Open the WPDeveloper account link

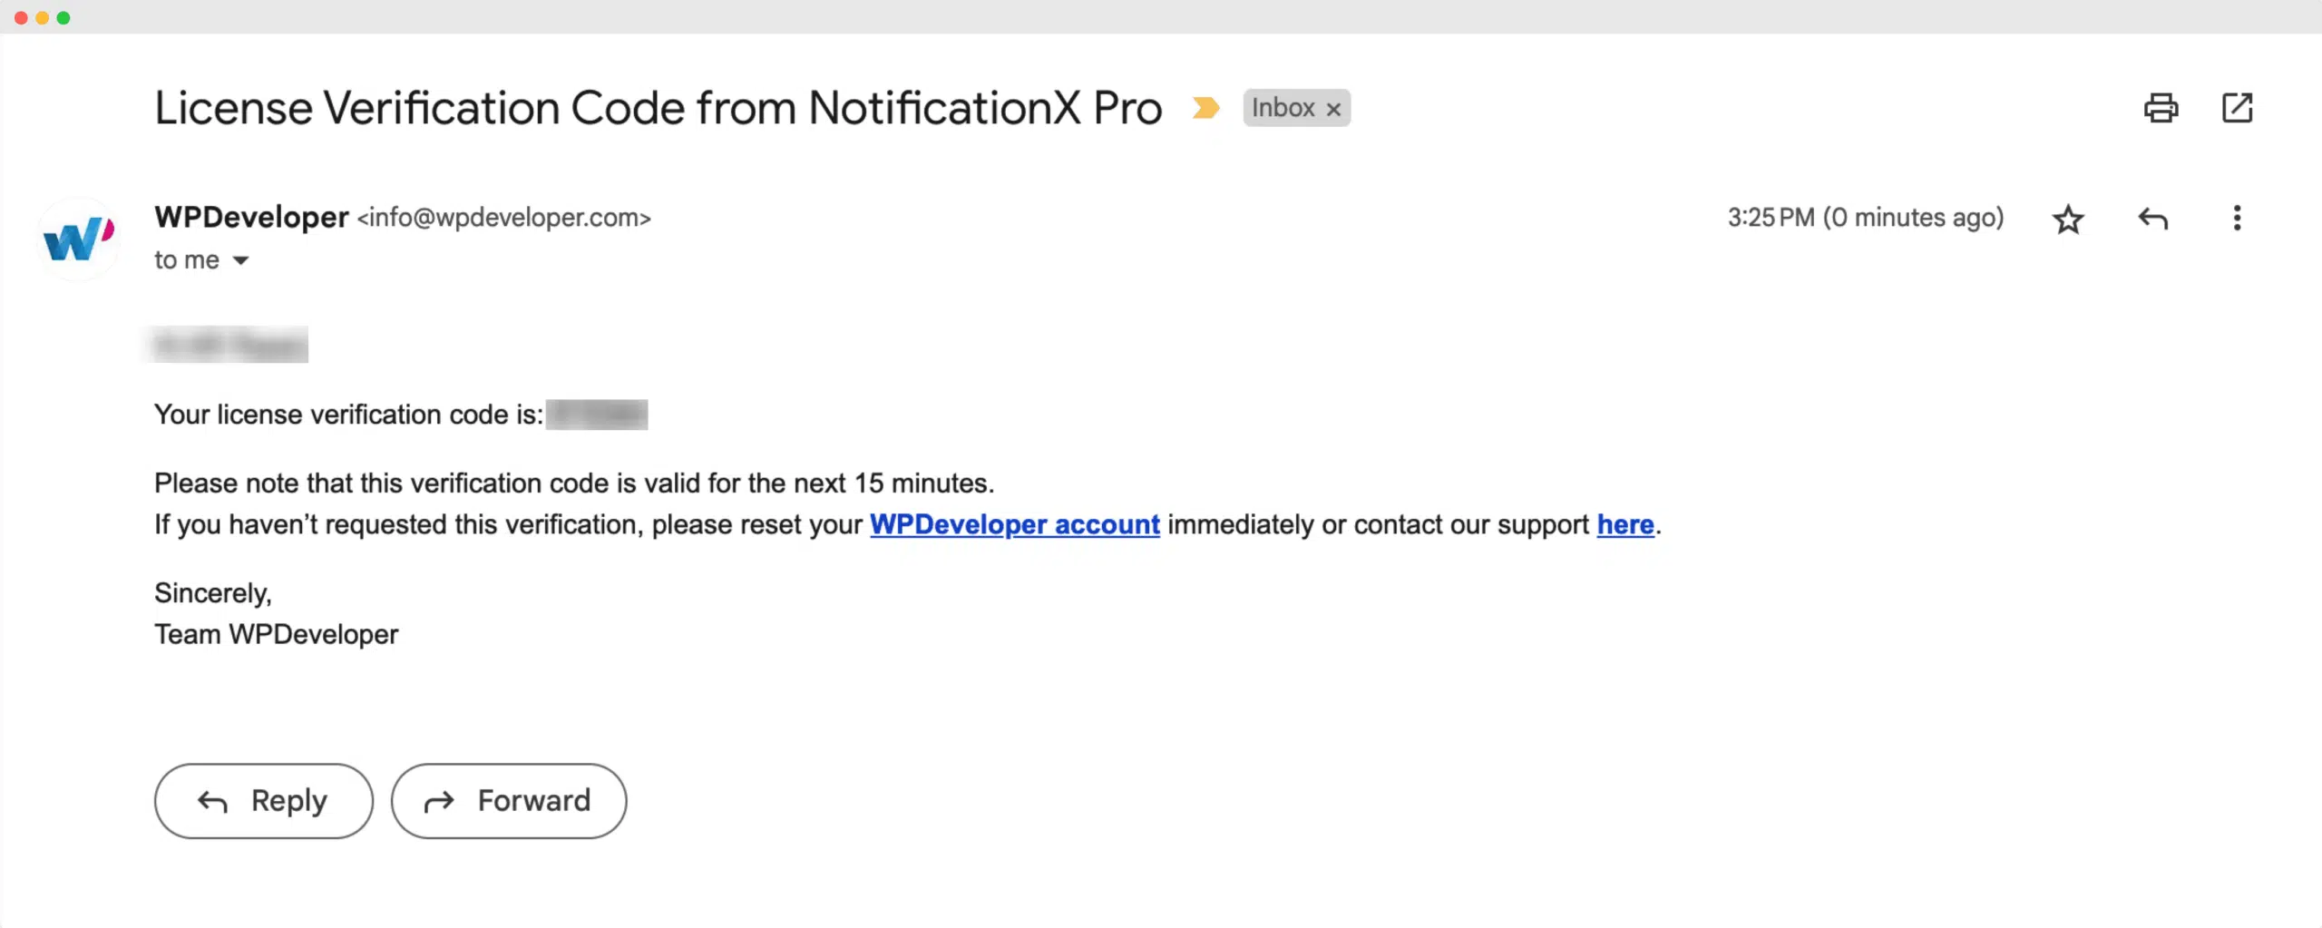point(1015,524)
